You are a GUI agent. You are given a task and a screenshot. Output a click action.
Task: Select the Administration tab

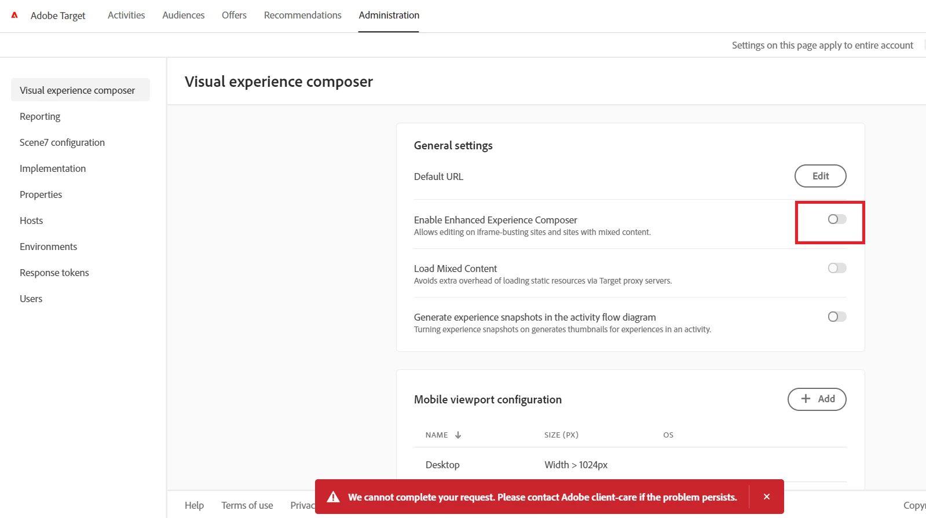coord(389,15)
